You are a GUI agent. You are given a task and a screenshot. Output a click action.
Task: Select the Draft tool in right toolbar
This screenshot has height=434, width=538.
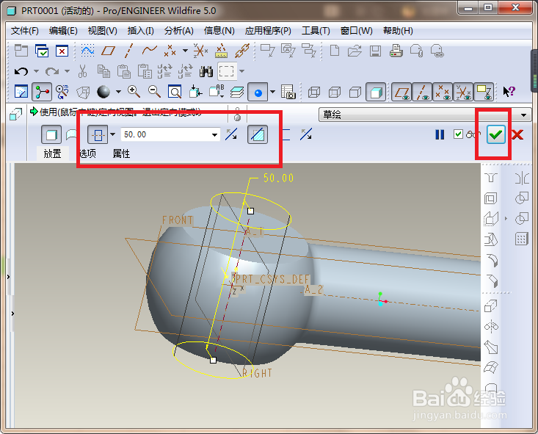tap(491, 239)
